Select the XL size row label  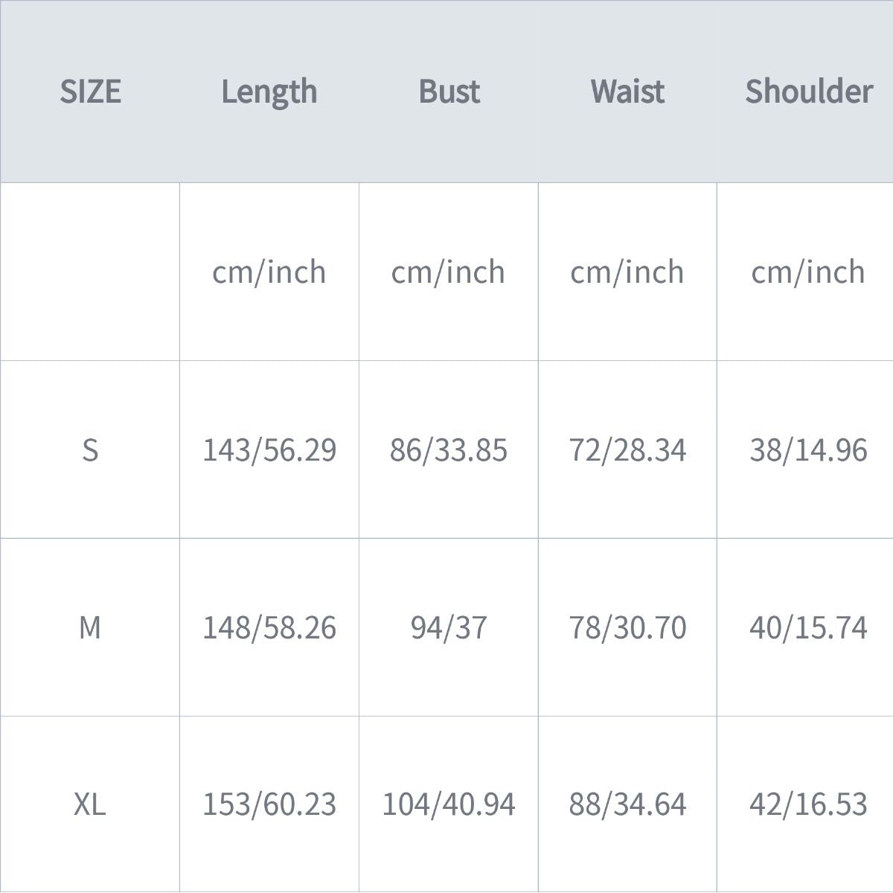(90, 804)
